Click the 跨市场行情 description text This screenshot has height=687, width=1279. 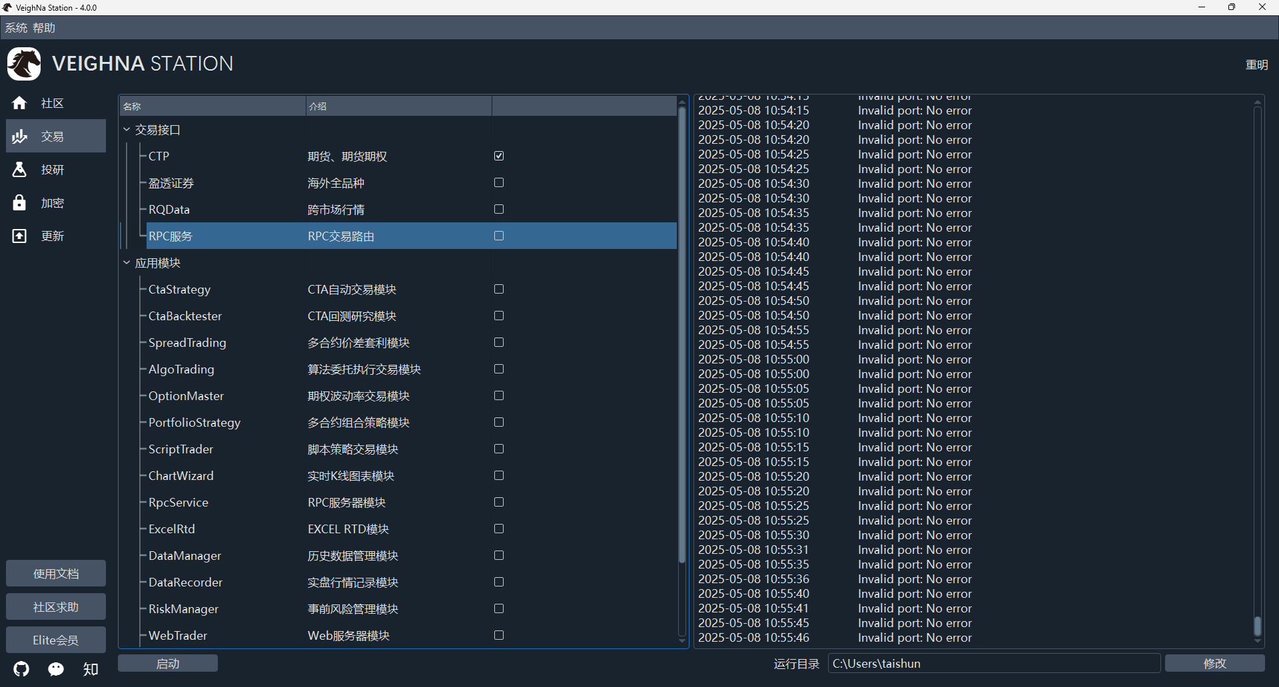click(336, 210)
